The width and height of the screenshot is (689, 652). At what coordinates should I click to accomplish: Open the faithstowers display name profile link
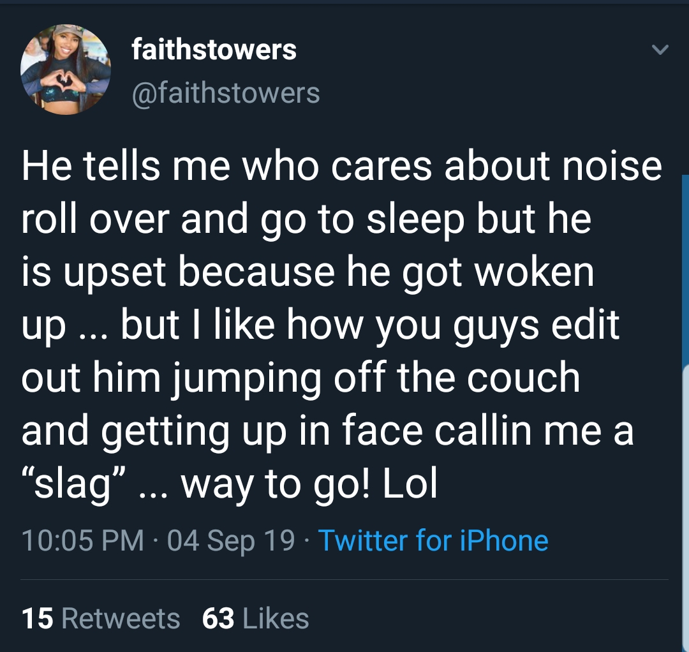click(214, 49)
